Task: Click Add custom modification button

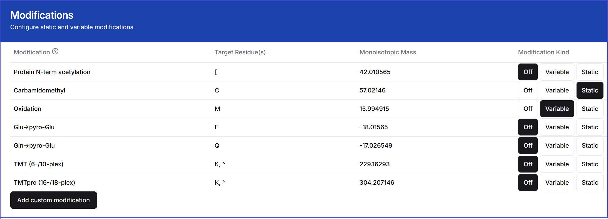Action: (x=53, y=200)
